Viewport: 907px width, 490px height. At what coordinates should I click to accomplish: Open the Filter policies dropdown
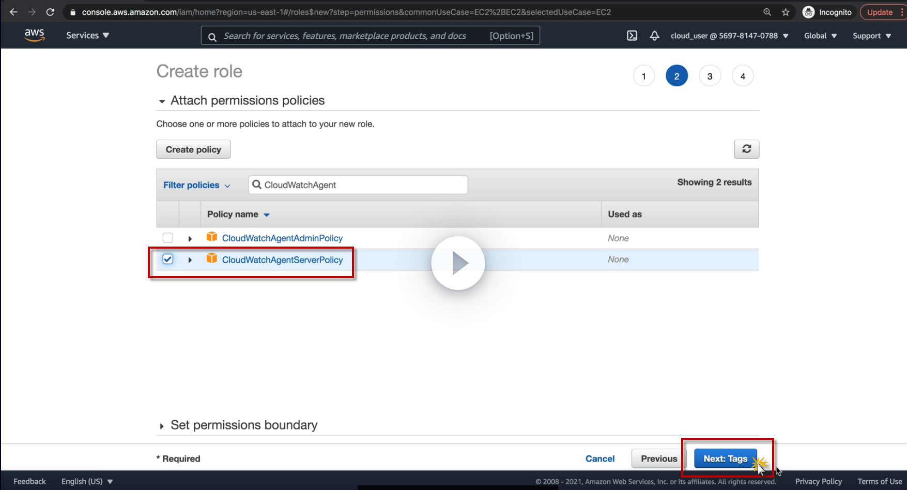pyautogui.click(x=196, y=185)
